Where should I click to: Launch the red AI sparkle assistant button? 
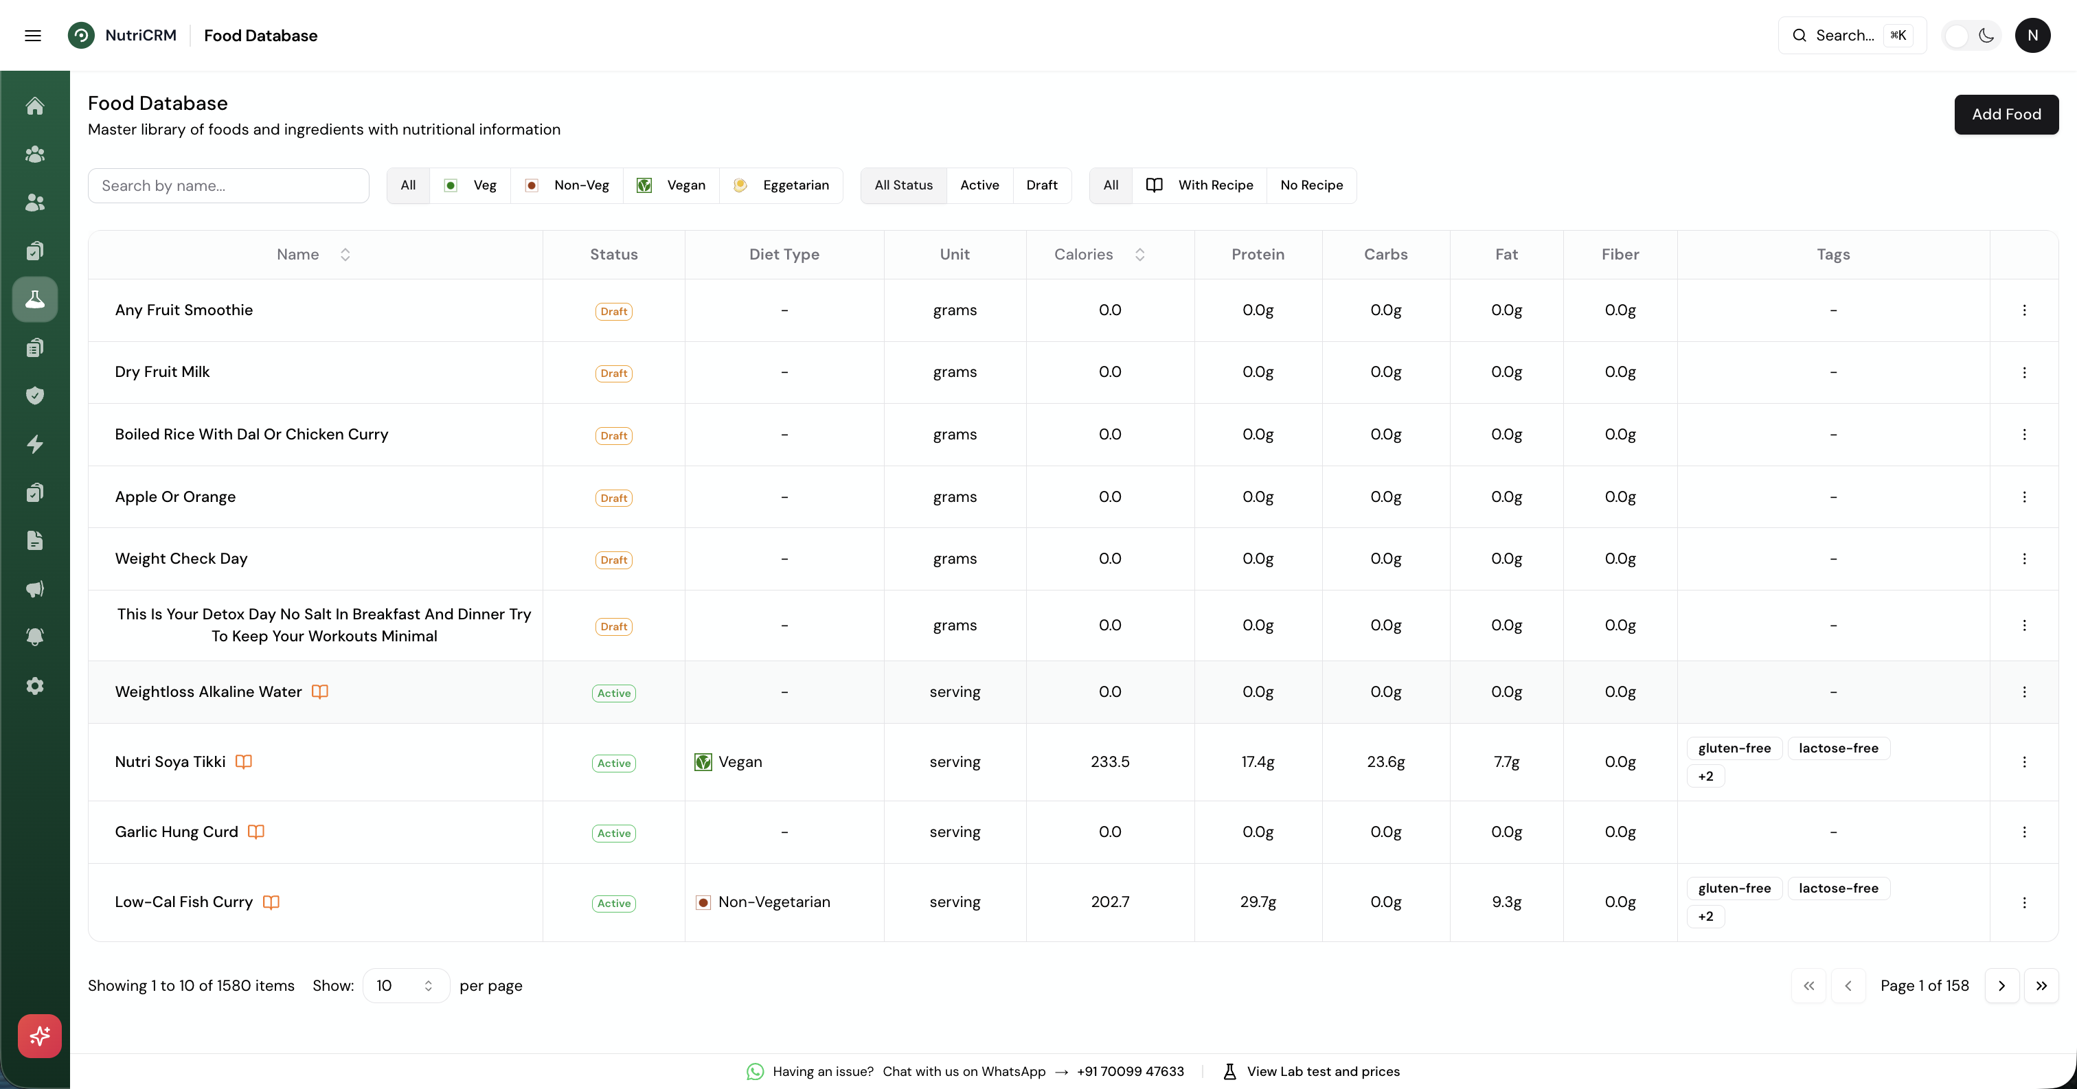click(x=40, y=1036)
